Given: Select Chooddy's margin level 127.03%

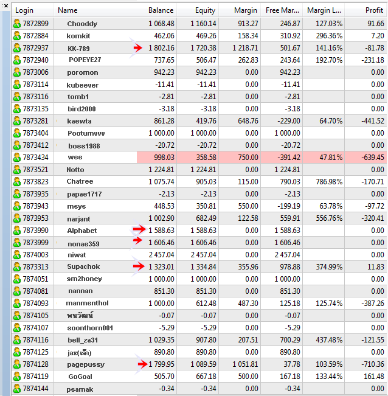Looking at the screenshot, I should [x=329, y=24].
